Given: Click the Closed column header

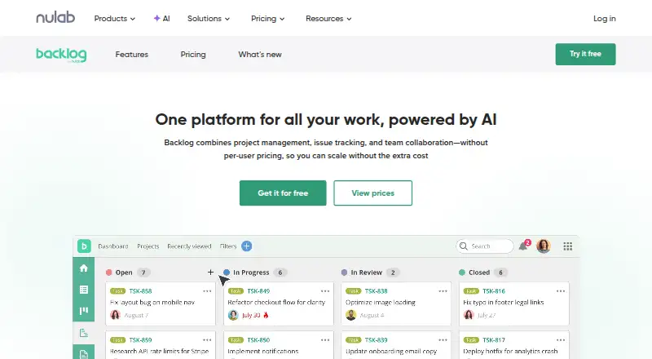Looking at the screenshot, I should pos(479,273).
